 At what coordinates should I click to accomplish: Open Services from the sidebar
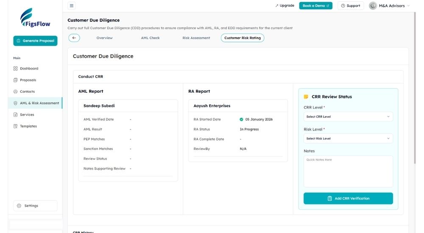tap(35, 115)
